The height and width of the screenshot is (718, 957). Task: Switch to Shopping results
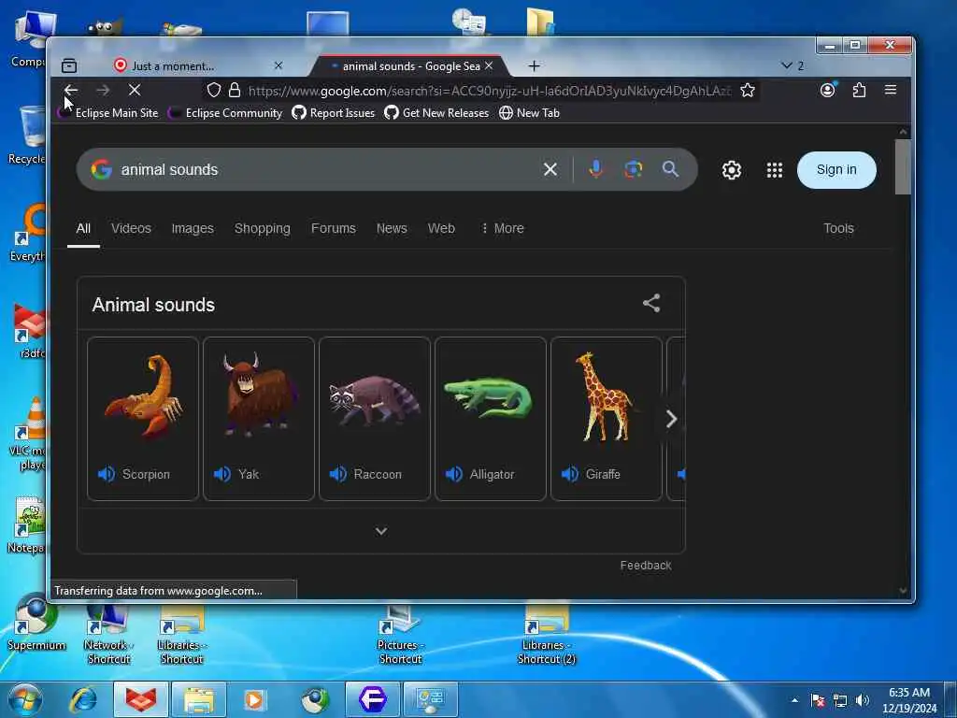[262, 228]
